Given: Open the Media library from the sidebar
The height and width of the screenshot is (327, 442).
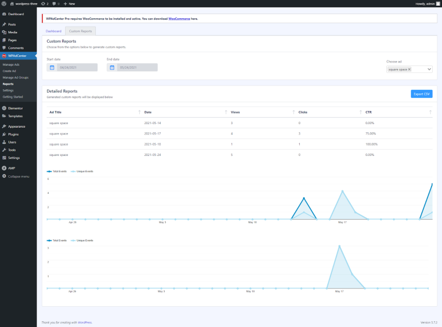Looking at the screenshot, I should click(x=14, y=32).
